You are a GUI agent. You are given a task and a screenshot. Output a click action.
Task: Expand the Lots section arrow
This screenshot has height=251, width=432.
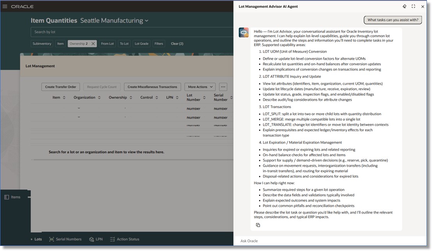31,239
